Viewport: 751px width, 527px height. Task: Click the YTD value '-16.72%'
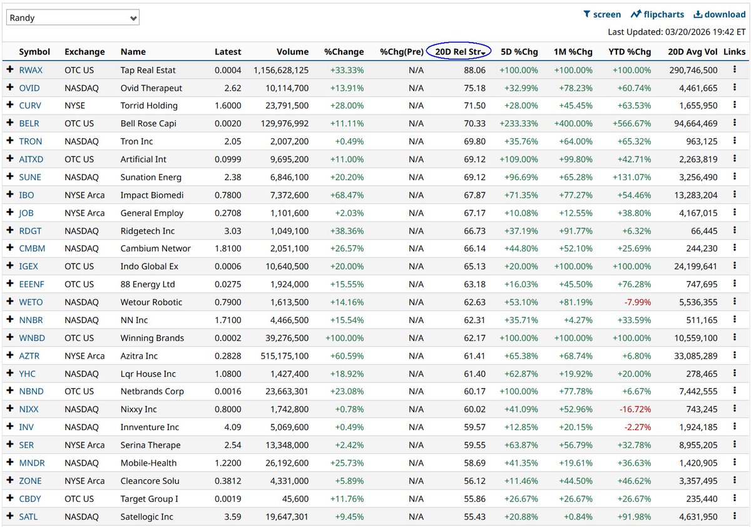pyautogui.click(x=636, y=409)
